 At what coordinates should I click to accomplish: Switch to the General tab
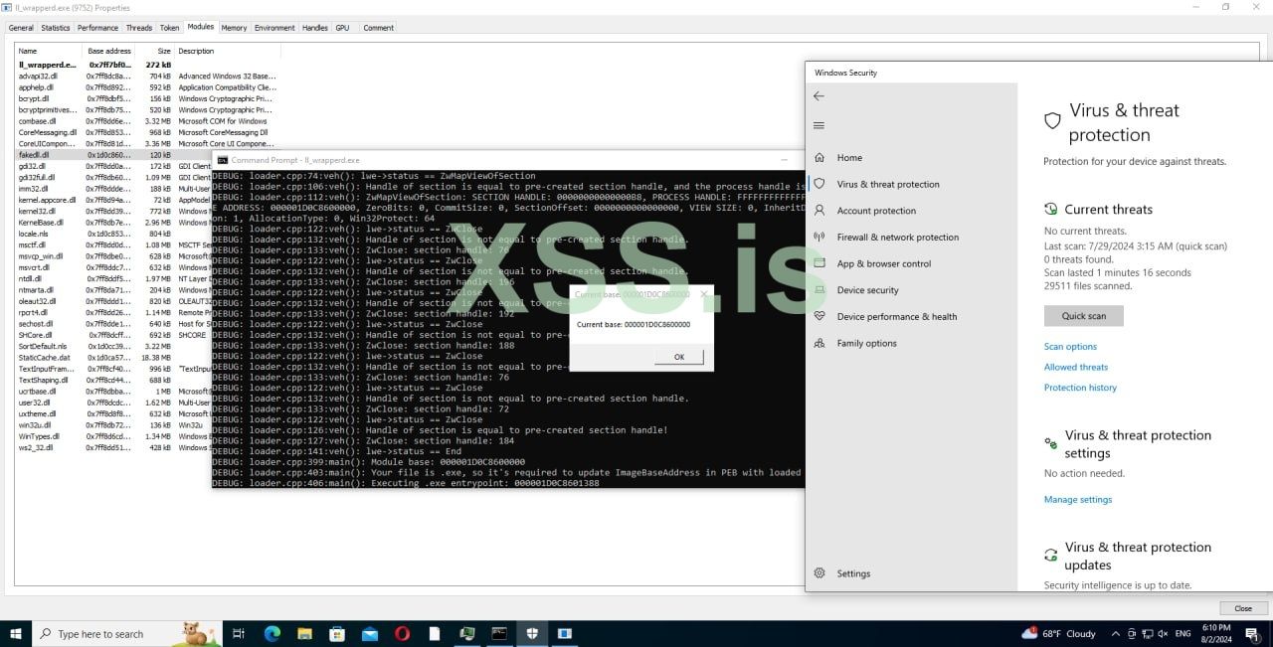[x=20, y=28]
